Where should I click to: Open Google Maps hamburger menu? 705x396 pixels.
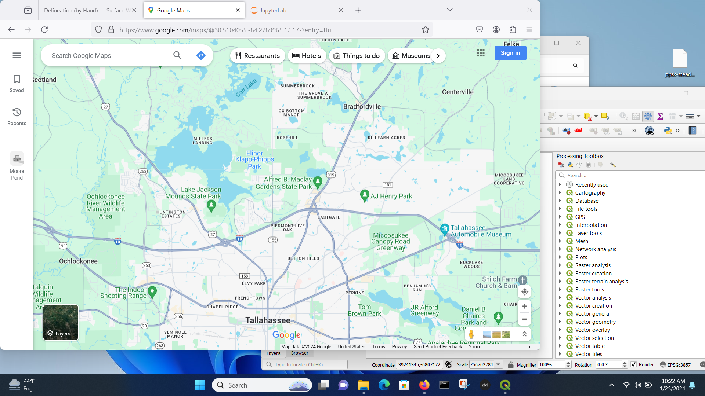(x=17, y=55)
